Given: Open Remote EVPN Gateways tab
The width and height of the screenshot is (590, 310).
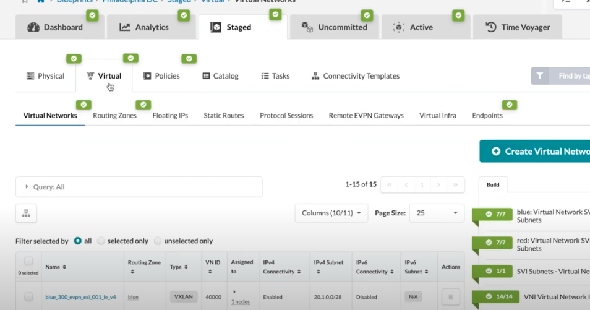Looking at the screenshot, I should (366, 116).
